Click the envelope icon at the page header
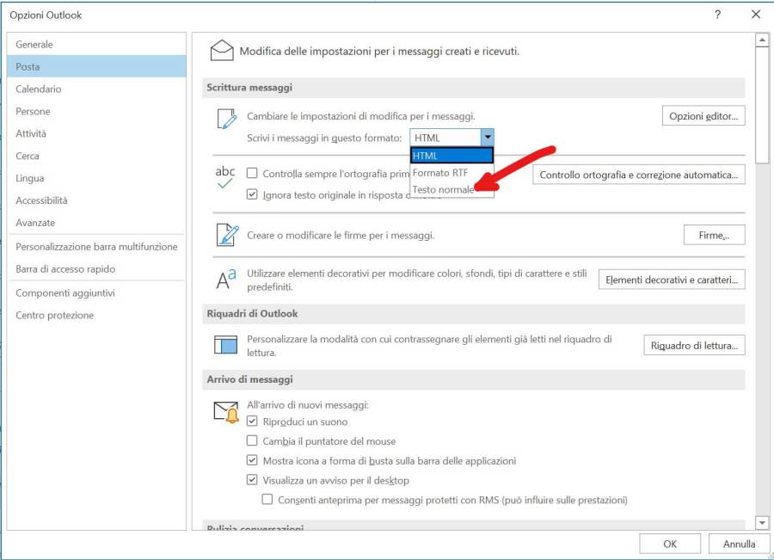The height and width of the screenshot is (560, 774). [222, 51]
